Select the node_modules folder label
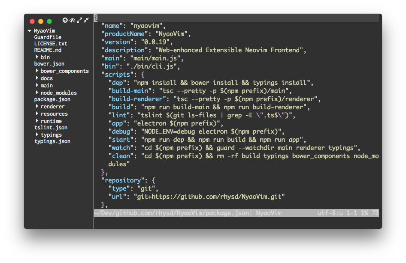The image size is (406, 263). pyautogui.click(x=58, y=93)
